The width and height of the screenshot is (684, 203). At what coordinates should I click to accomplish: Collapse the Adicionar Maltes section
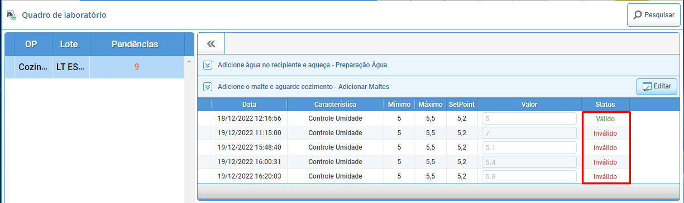click(x=208, y=87)
